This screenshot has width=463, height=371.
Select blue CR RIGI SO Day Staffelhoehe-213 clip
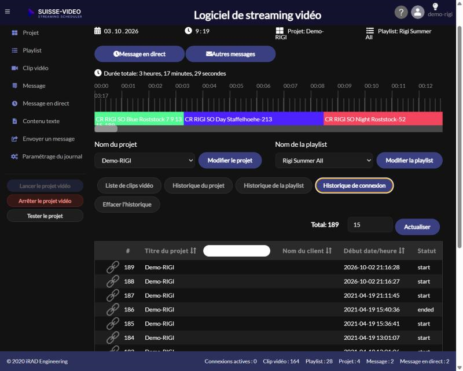click(253, 118)
